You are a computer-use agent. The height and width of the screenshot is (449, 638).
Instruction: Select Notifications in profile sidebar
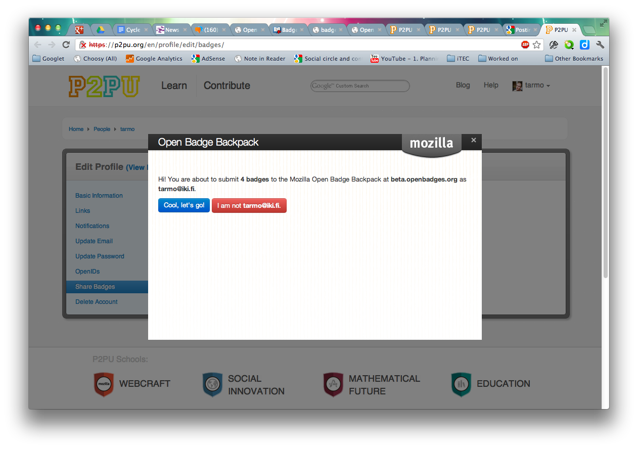pos(93,226)
